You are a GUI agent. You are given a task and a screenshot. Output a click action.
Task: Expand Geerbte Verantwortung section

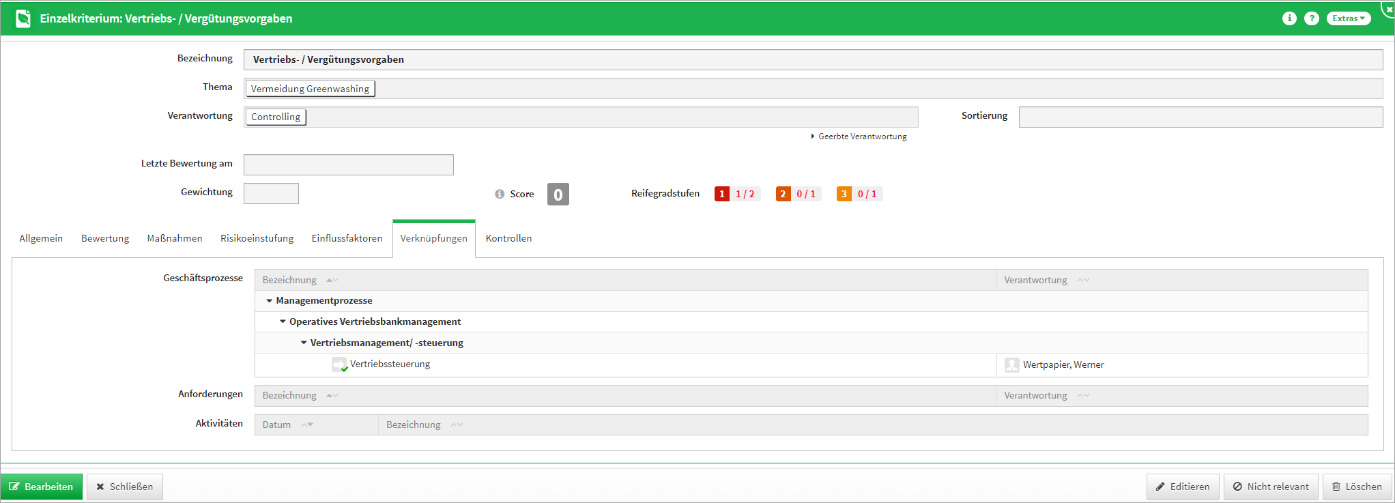coord(859,136)
